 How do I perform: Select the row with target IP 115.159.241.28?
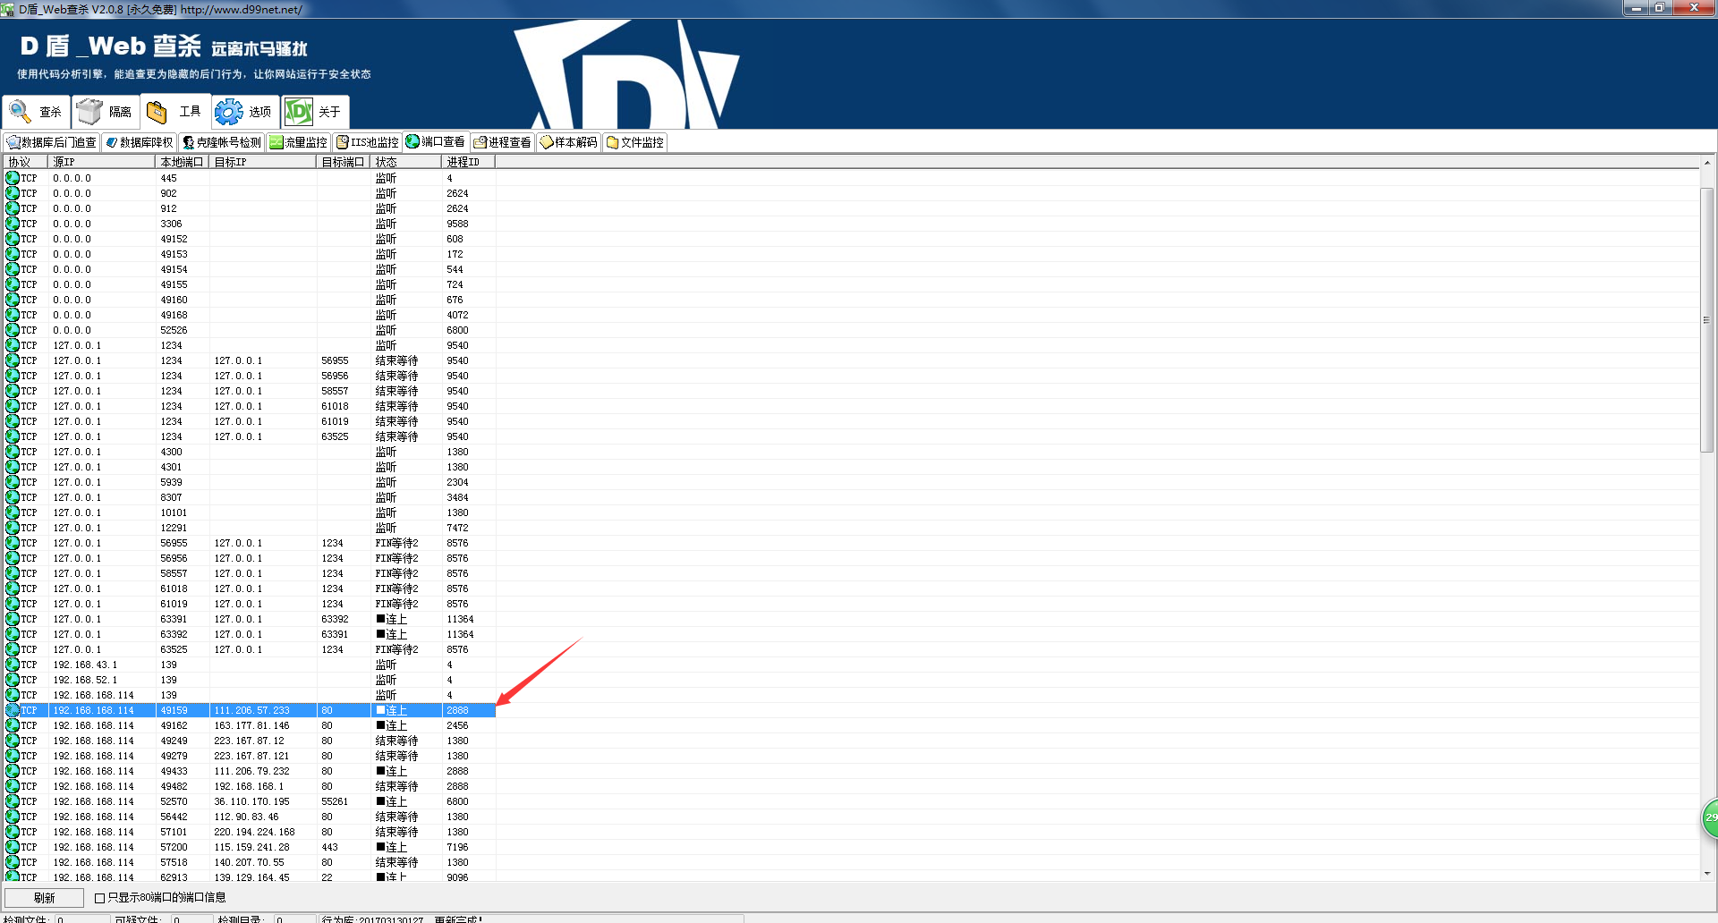tap(250, 847)
